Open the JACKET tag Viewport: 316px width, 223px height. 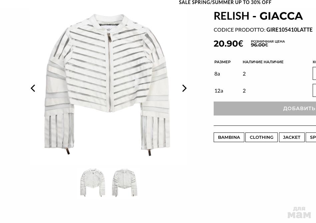[x=292, y=137]
